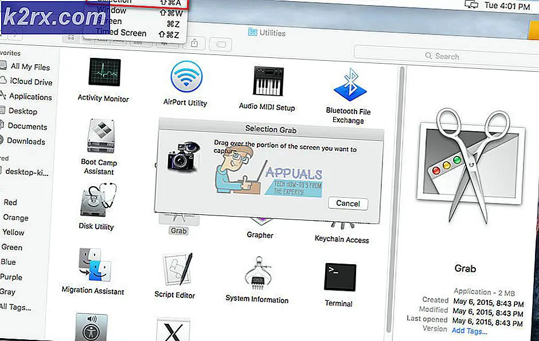Filter by the Green tag
This screenshot has width=539, height=341.
pyautogui.click(x=12, y=247)
